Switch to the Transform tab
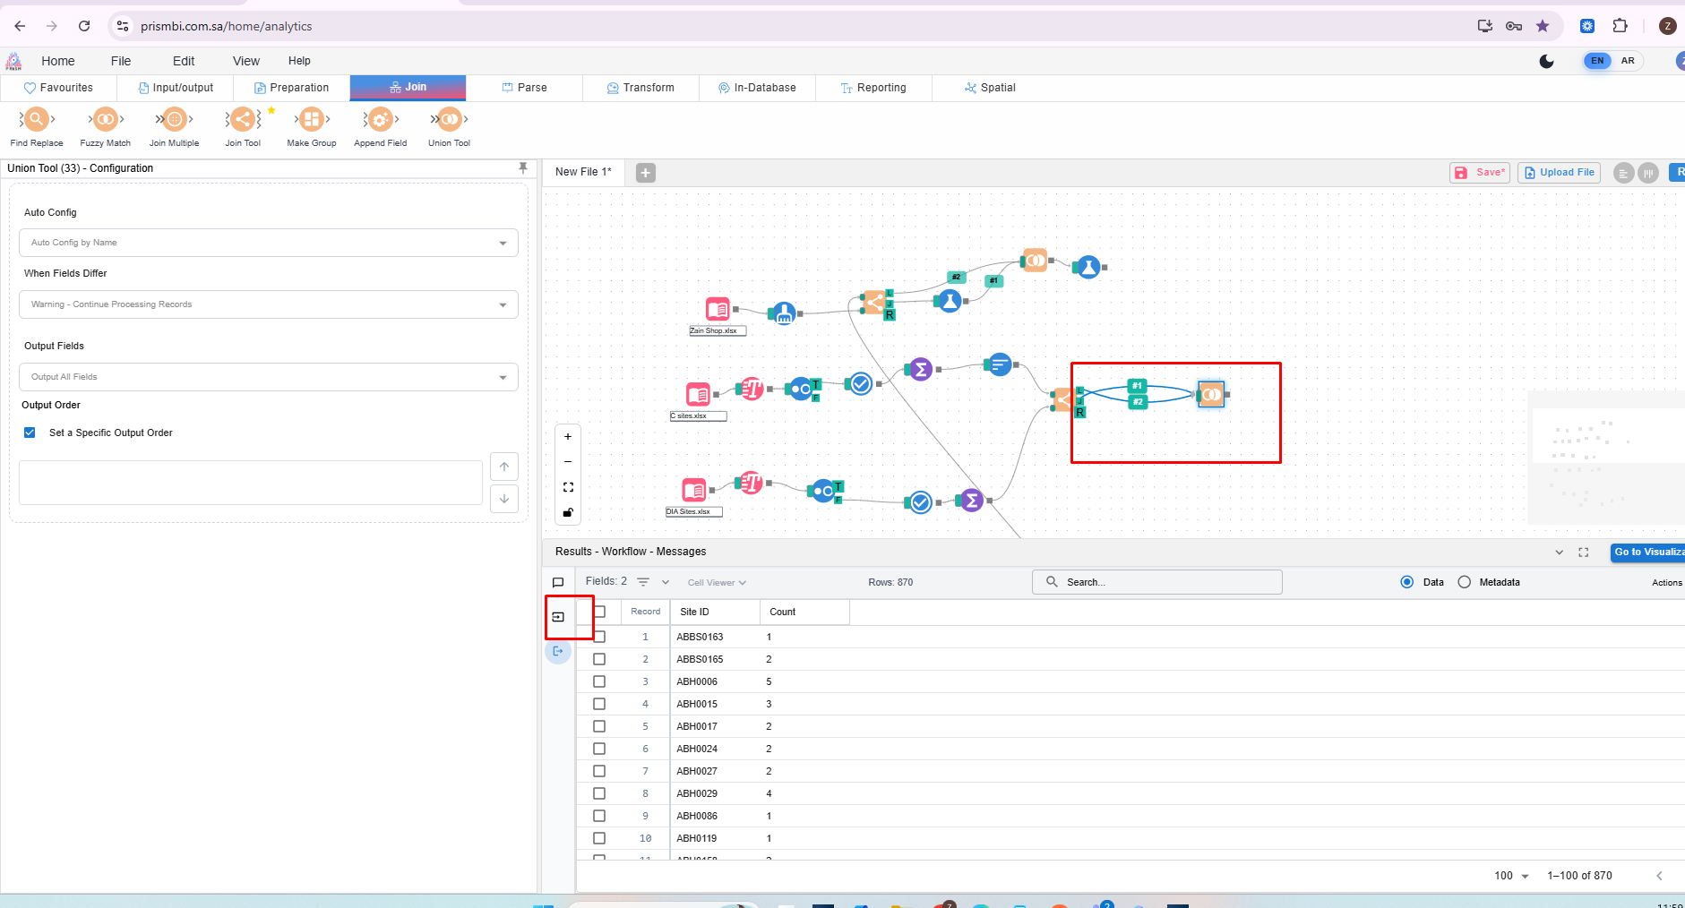 pyautogui.click(x=640, y=88)
